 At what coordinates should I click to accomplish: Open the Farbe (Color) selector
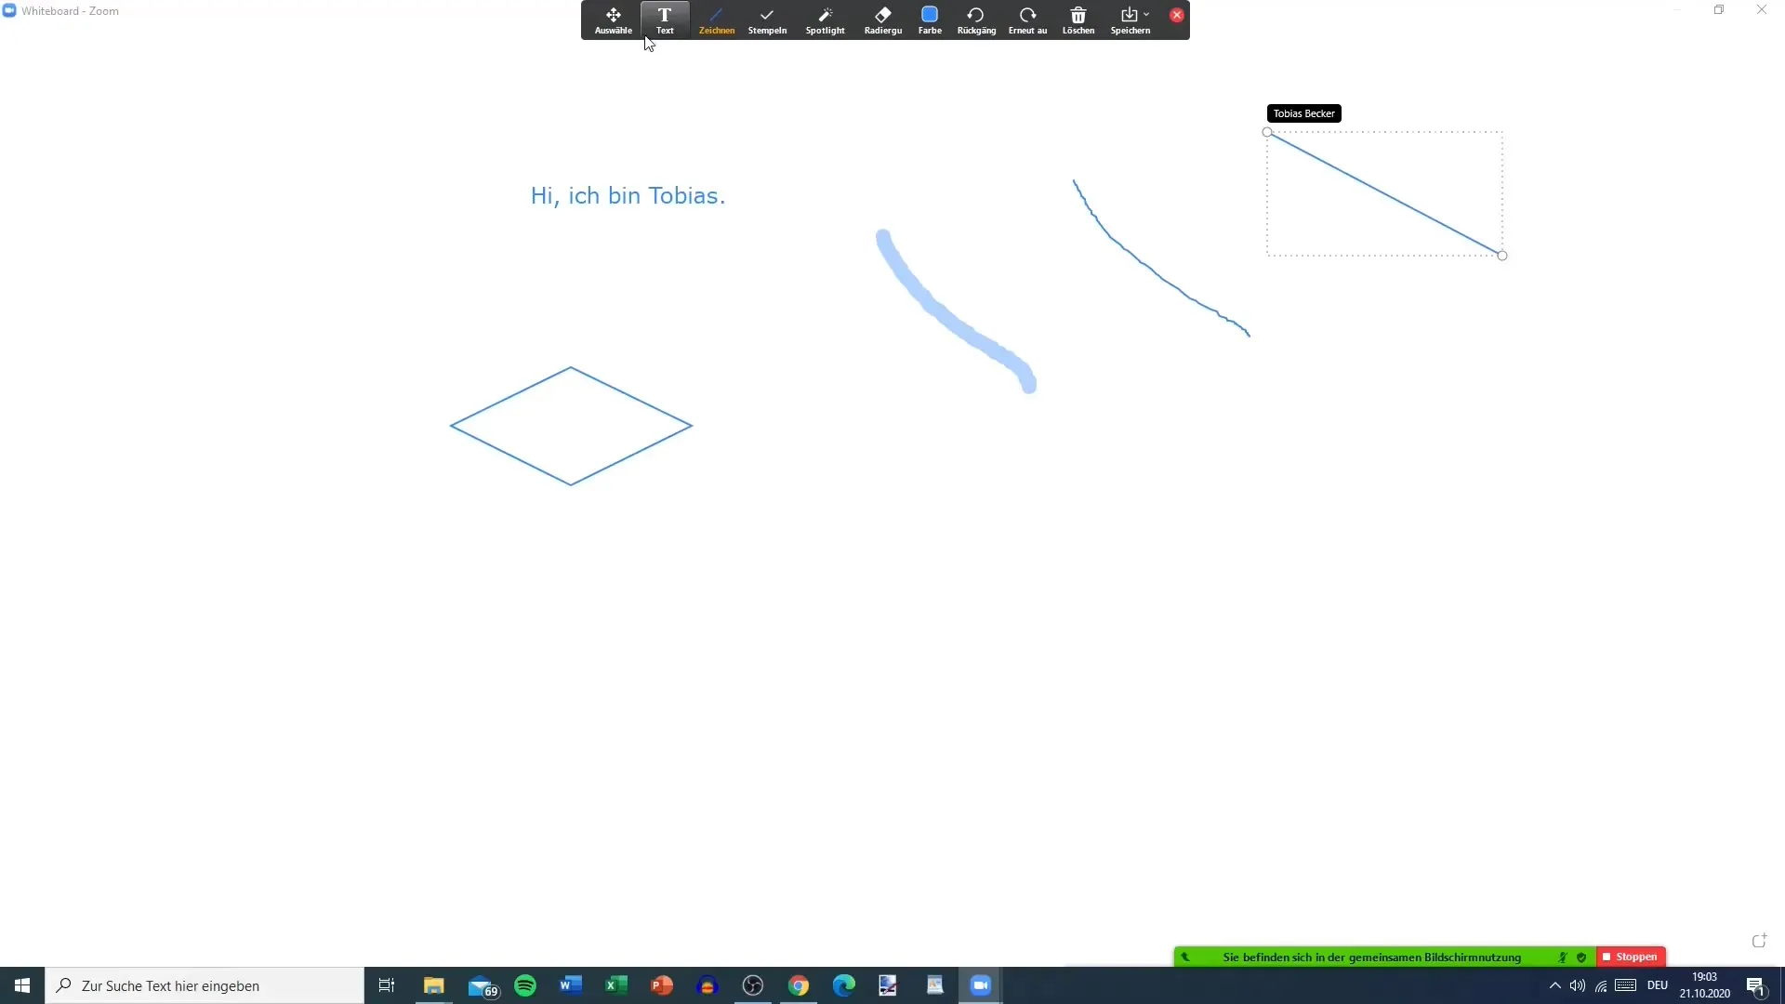coord(928,19)
